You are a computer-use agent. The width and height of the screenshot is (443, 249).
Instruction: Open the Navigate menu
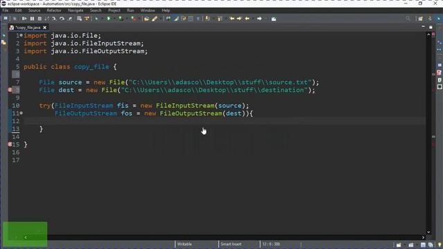point(75,10)
